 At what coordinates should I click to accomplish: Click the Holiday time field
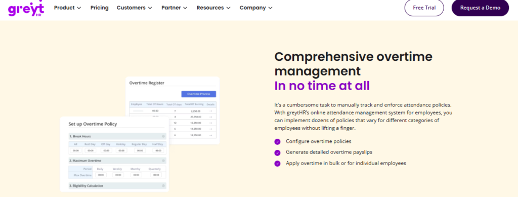click(121, 150)
